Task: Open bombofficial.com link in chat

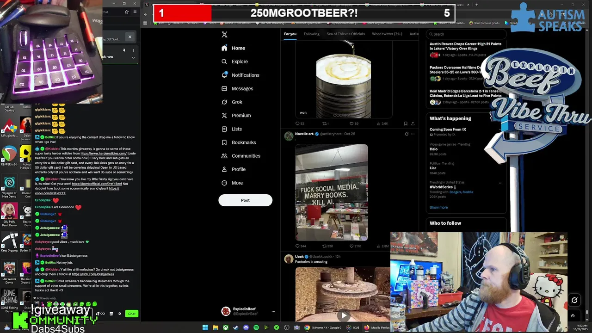Action: tap(97, 184)
